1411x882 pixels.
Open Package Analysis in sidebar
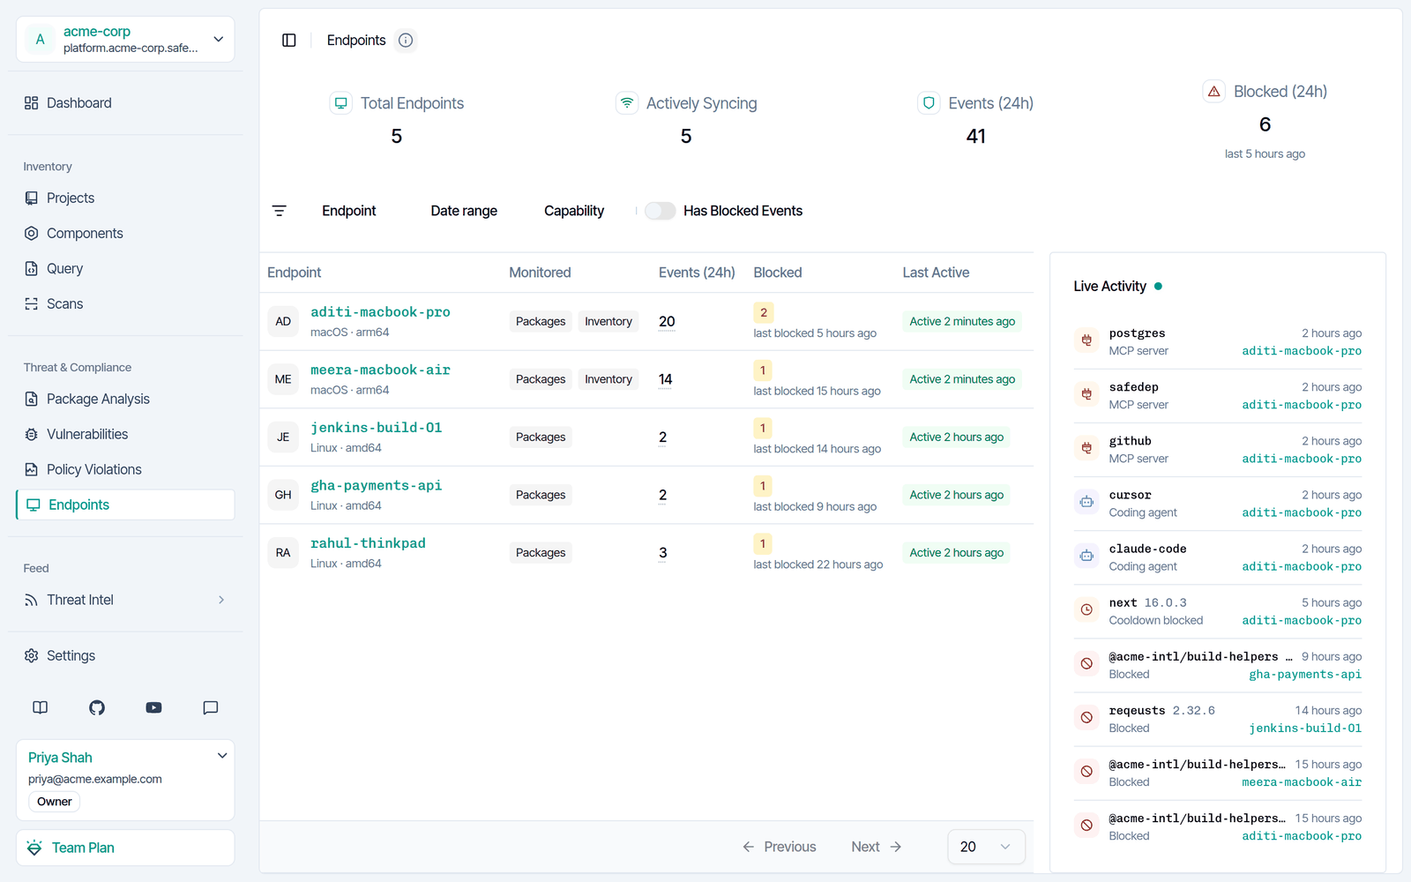[x=125, y=400]
